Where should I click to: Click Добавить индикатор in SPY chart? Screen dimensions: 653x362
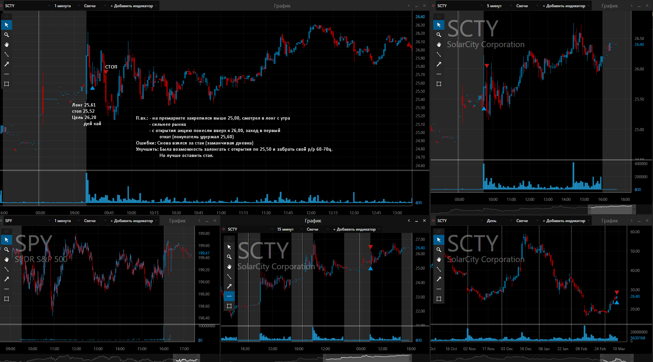coord(134,221)
